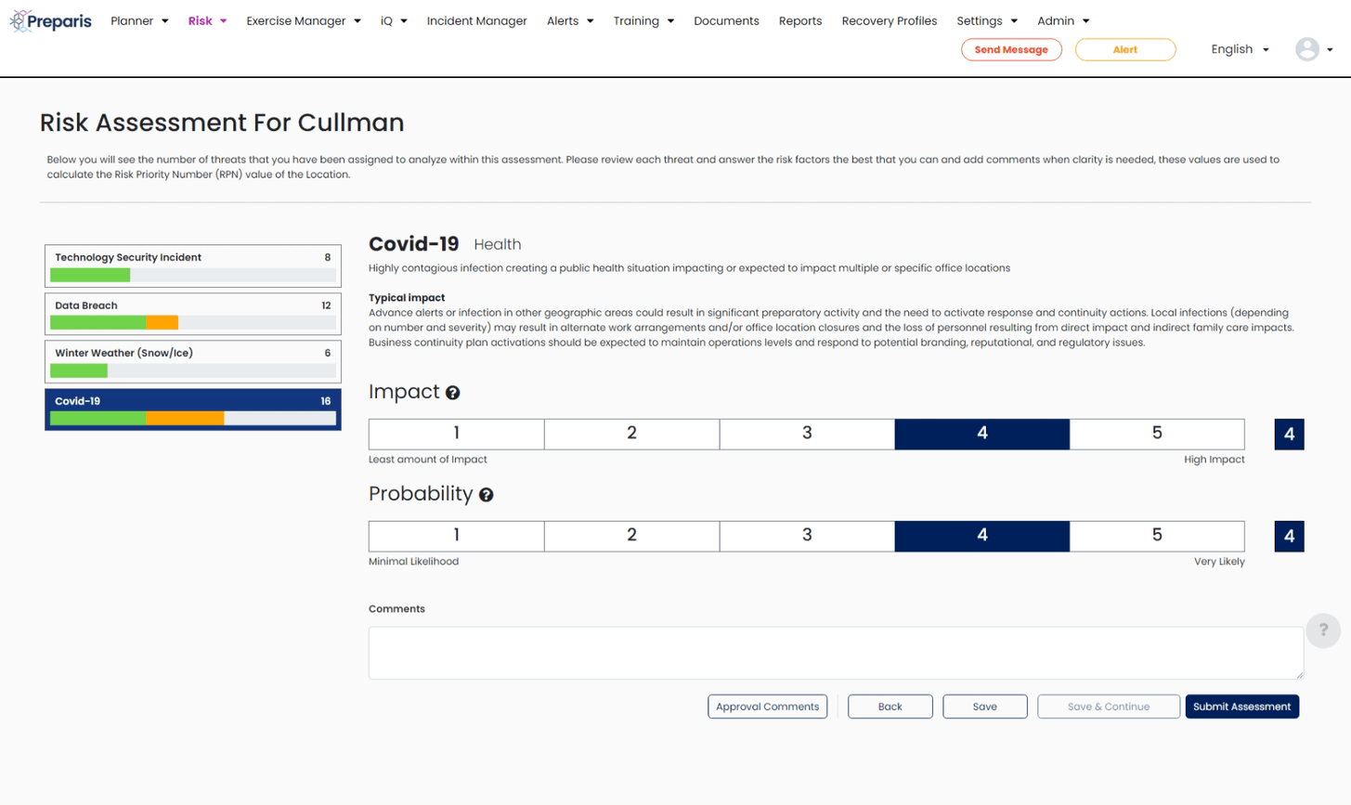Set Impact rating to 1
1351x805 pixels.
click(x=456, y=434)
